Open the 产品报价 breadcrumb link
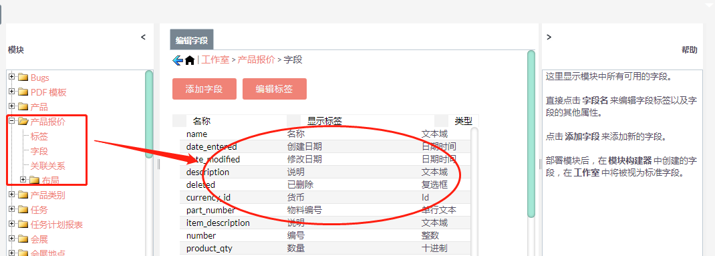 257,59
